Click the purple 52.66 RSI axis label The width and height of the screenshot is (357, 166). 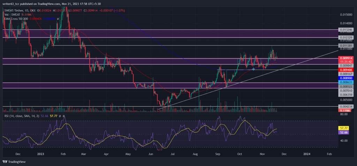pyautogui.click(x=343, y=132)
